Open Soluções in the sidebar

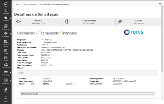coord(6,11)
